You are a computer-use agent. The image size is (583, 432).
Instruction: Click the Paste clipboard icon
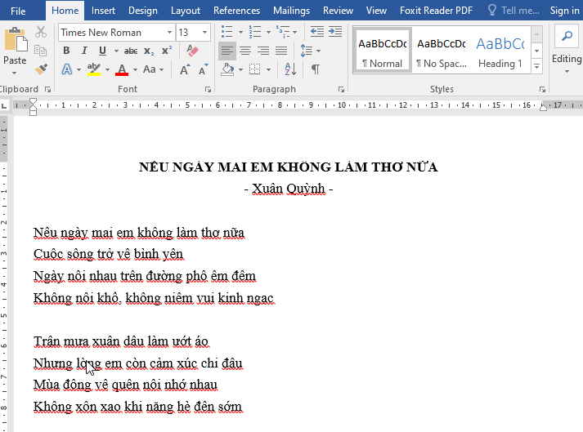(16, 39)
